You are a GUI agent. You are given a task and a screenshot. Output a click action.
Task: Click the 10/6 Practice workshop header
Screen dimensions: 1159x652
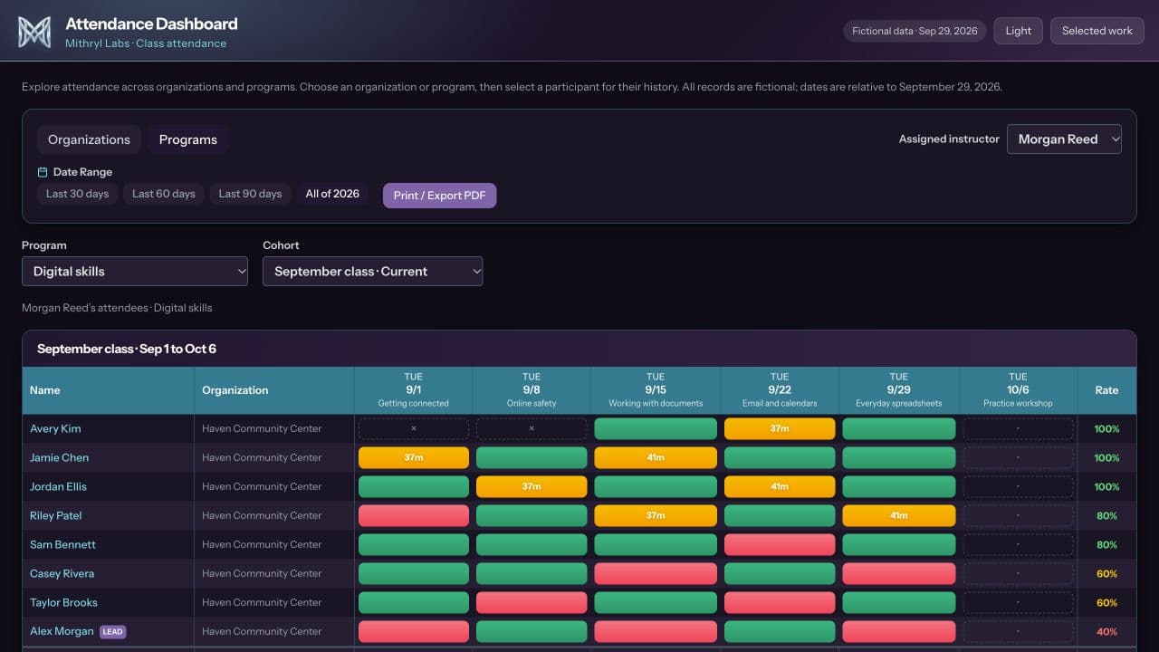(x=1018, y=390)
